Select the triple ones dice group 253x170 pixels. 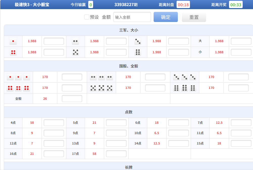[18, 77]
